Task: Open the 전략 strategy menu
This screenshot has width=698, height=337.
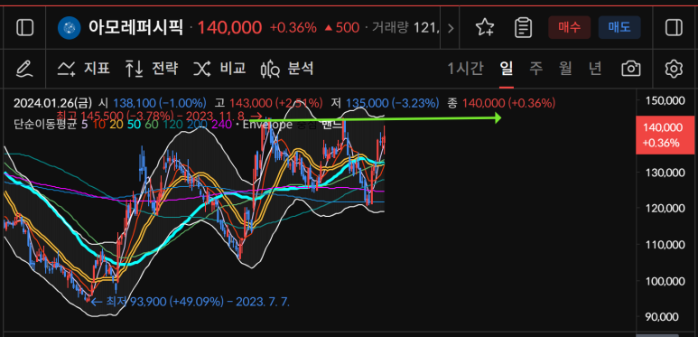Action: [152, 69]
